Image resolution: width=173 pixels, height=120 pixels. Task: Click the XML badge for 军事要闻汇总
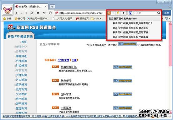[x=55, y=67]
